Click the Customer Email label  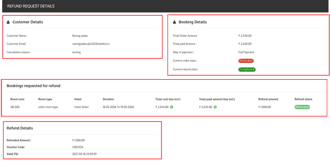tap(16, 44)
